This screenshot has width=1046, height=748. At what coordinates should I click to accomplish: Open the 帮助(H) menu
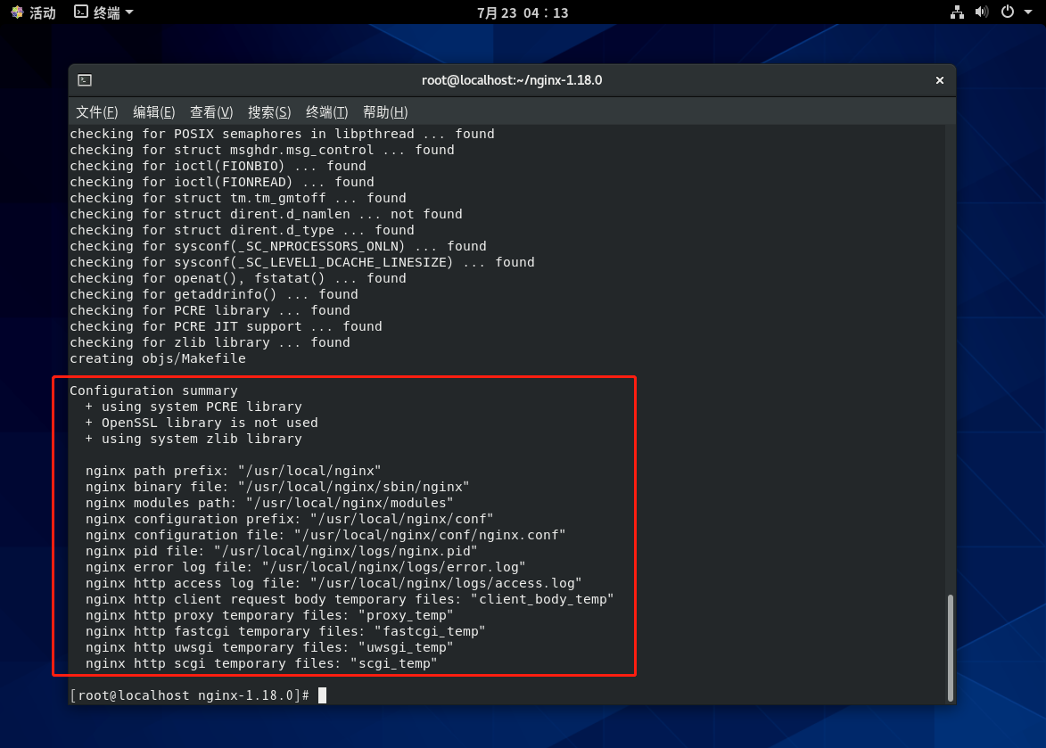pos(385,112)
